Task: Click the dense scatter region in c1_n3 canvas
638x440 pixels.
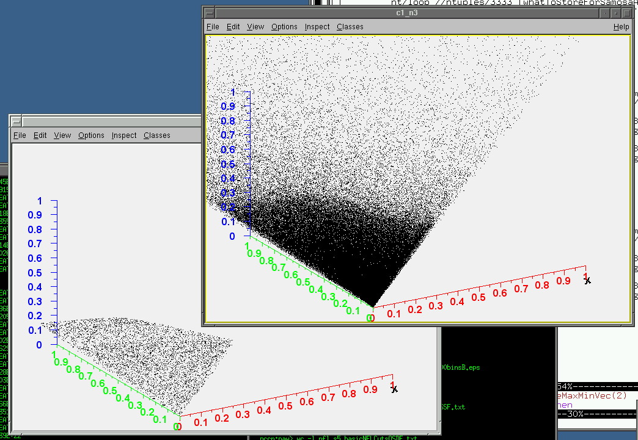Action: pyautogui.click(x=342, y=244)
